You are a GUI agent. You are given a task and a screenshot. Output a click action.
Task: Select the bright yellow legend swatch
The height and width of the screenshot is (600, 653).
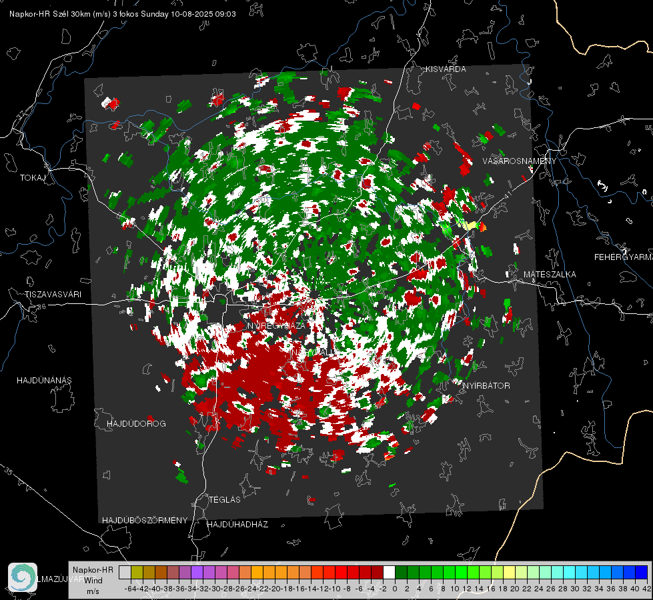[510, 572]
